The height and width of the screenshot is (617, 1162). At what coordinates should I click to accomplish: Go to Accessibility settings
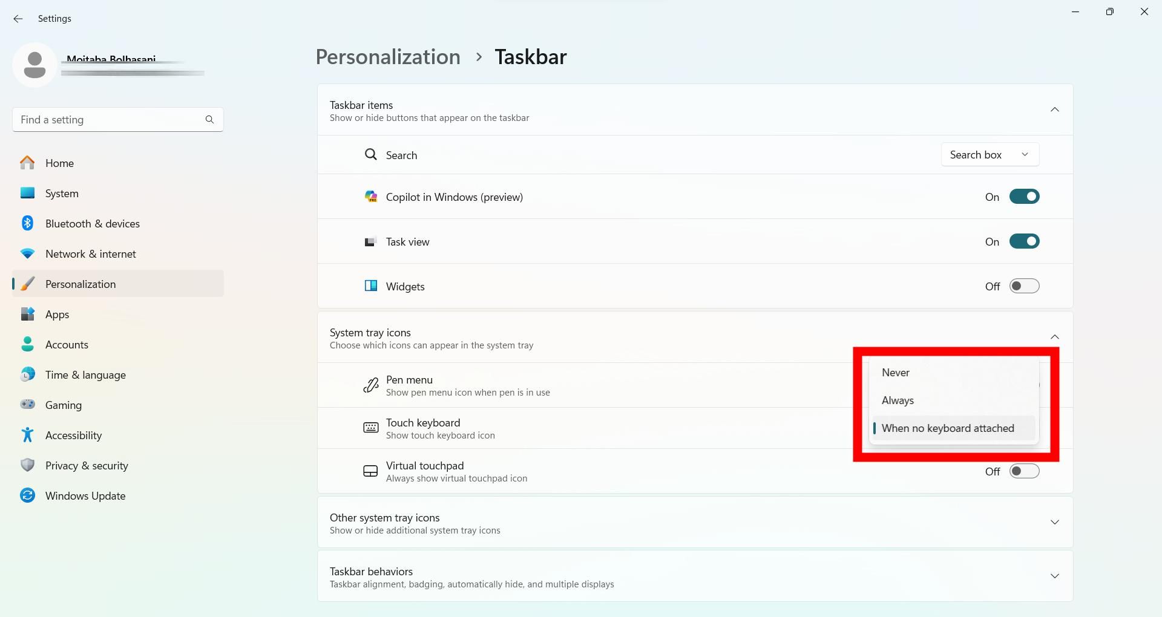tap(73, 436)
